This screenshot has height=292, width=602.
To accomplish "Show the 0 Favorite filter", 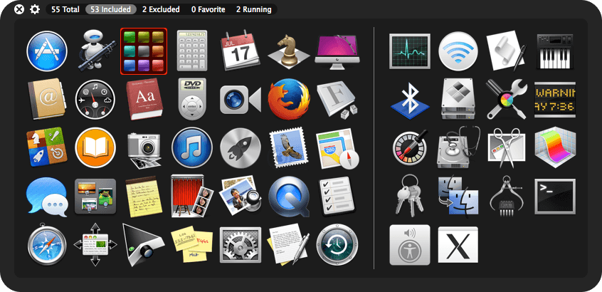I will (x=208, y=9).
